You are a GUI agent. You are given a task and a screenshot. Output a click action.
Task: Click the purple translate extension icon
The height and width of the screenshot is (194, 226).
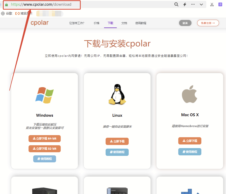(220, 4)
